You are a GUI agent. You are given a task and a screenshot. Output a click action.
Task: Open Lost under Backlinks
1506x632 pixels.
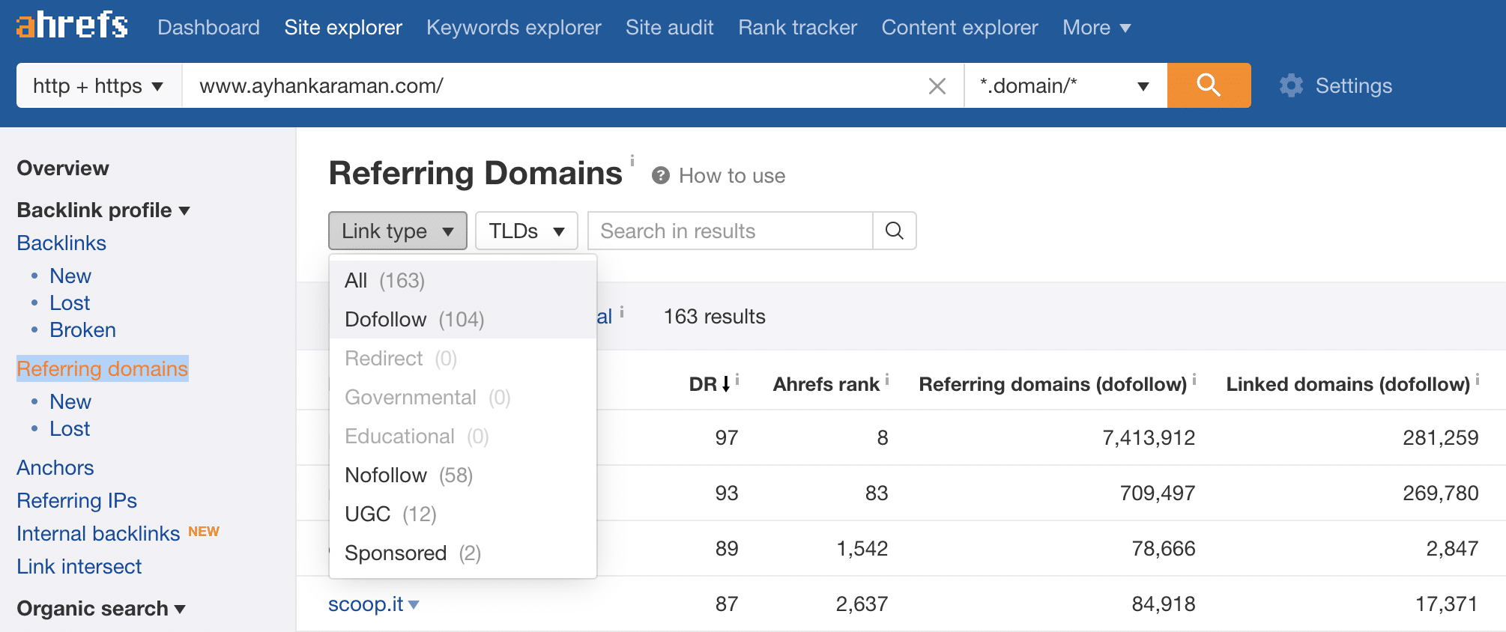click(x=70, y=303)
